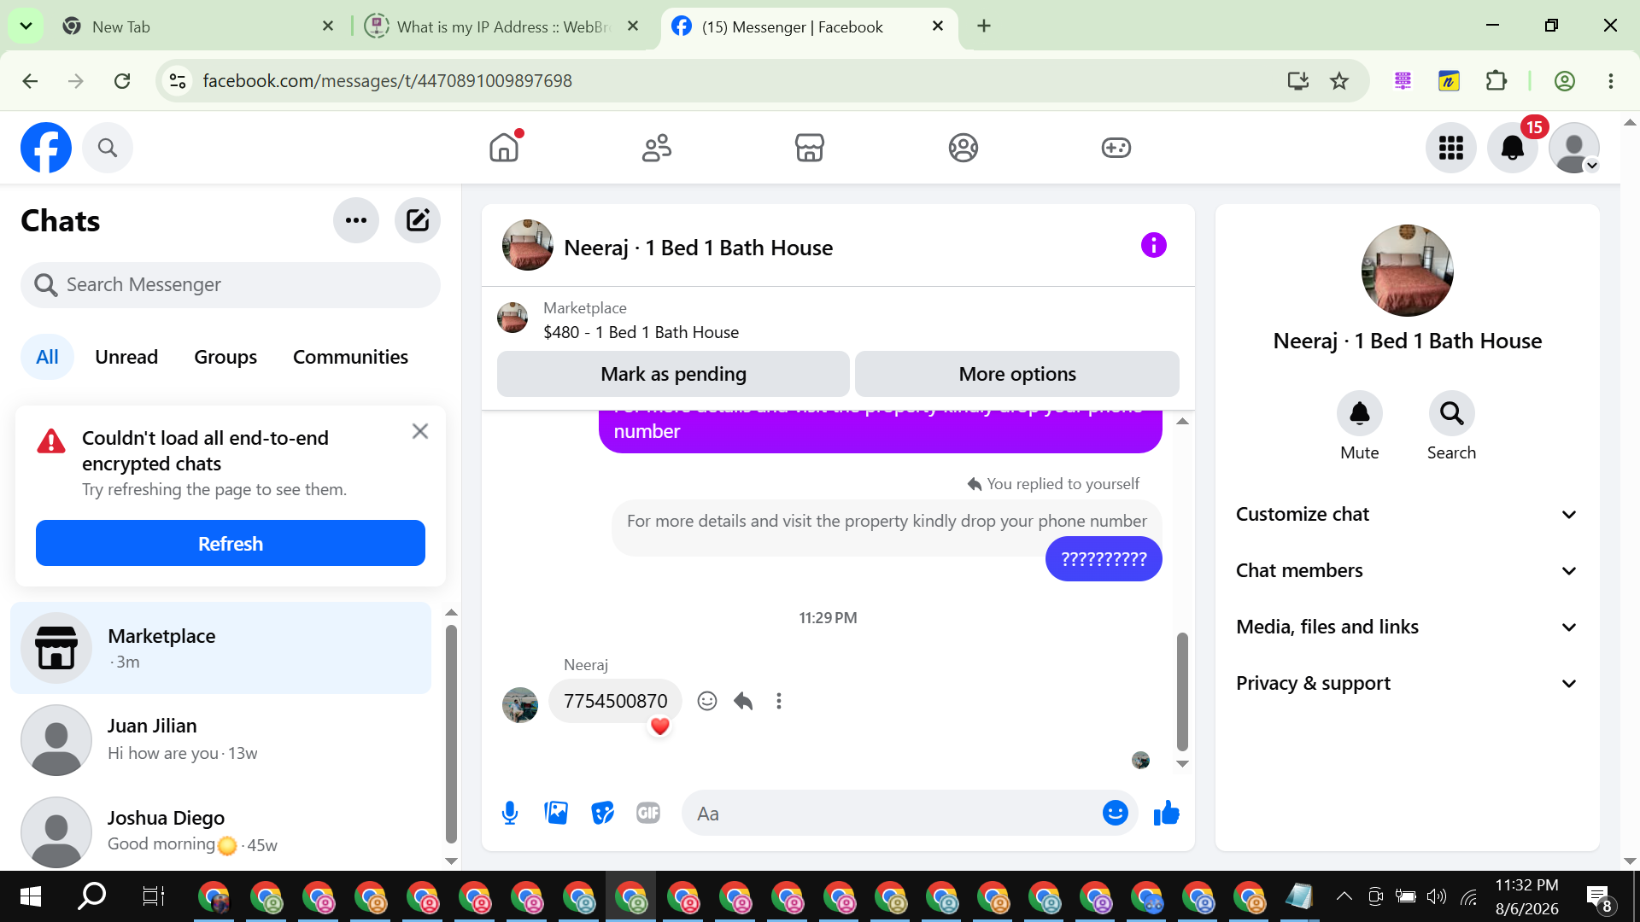Switch to the New Tab browser tab
Viewport: 1640px width, 922px height.
pos(199,26)
